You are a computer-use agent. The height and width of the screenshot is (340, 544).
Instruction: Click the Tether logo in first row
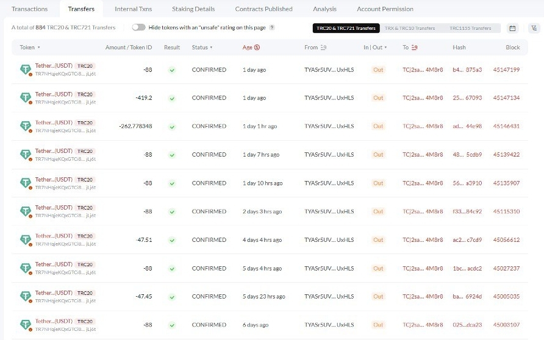click(26, 70)
